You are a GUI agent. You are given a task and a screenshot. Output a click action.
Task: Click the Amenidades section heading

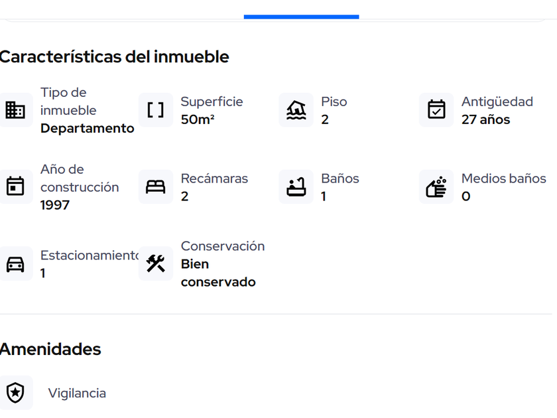(x=50, y=350)
